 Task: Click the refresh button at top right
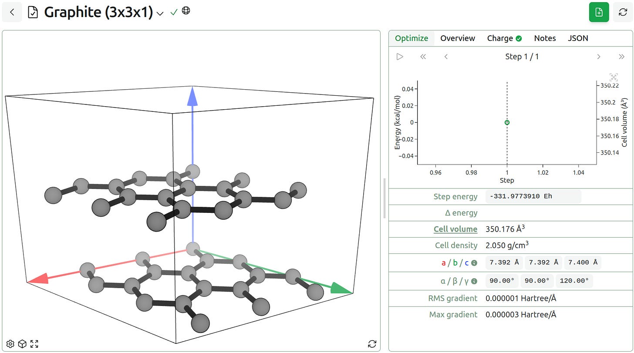click(623, 12)
